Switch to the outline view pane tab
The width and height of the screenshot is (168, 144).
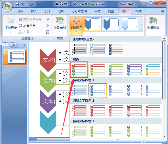pyautogui.click(x=13, y=45)
